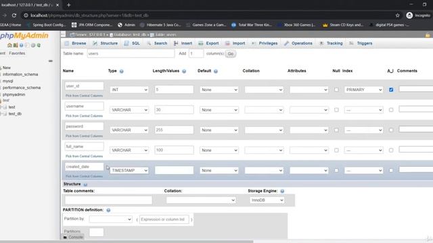Collapse all navigation tree items icon
433x243 pixels.
pos(51,61)
